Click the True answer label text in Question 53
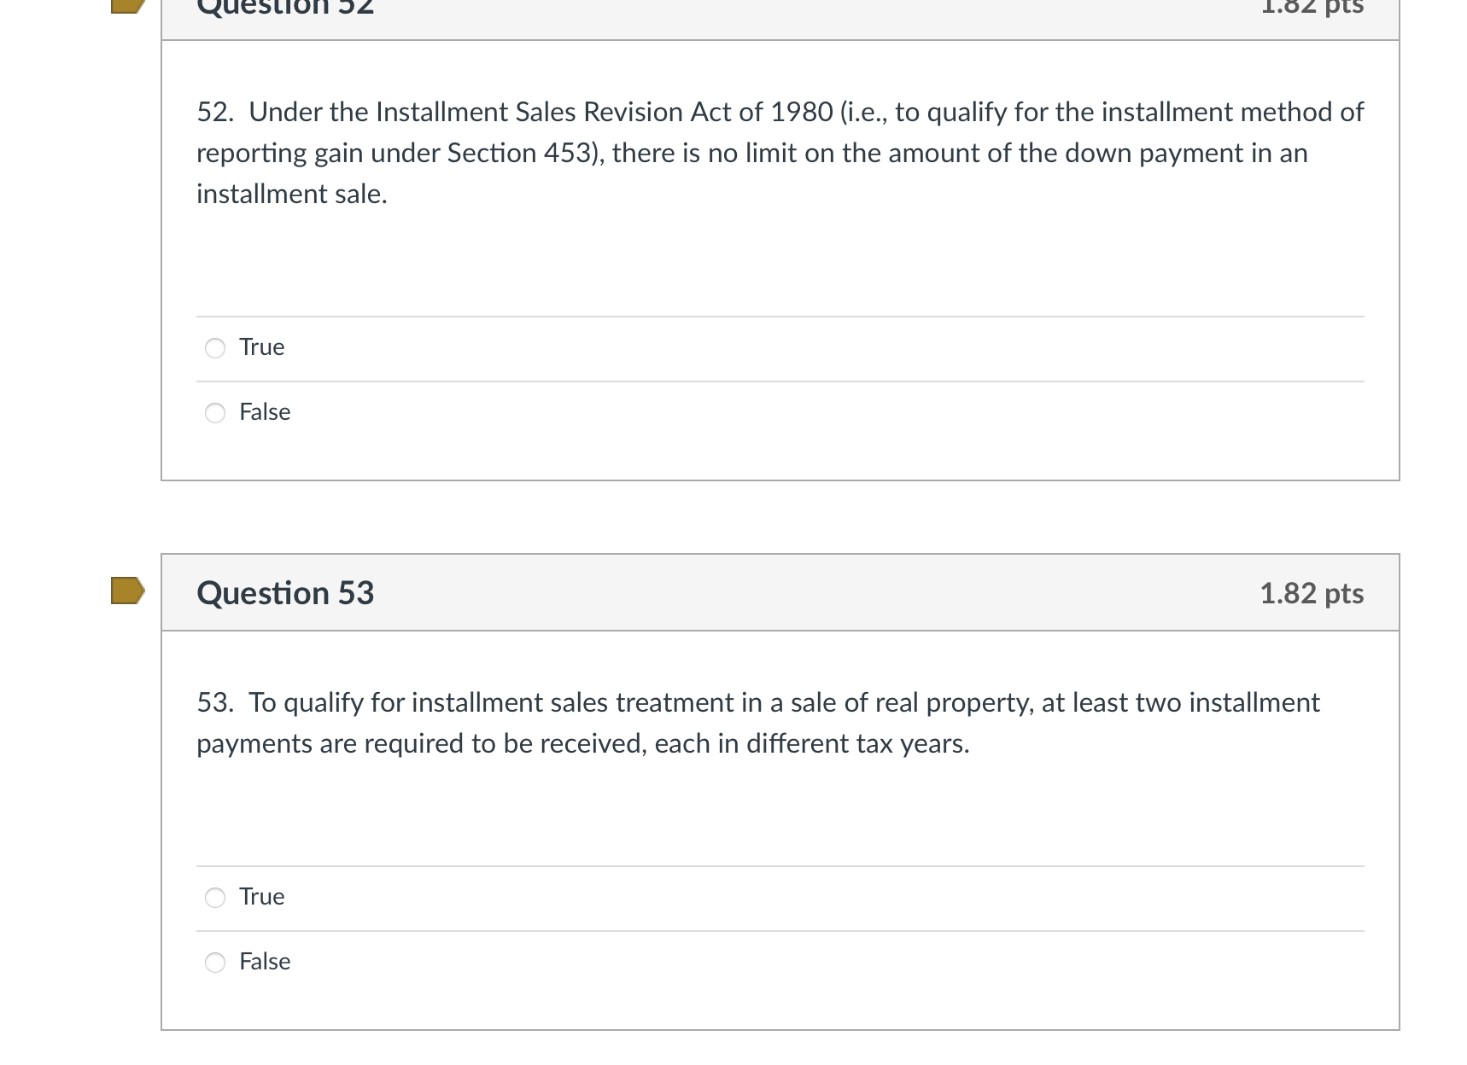Screen dimensions: 1467x1065 point(260,898)
